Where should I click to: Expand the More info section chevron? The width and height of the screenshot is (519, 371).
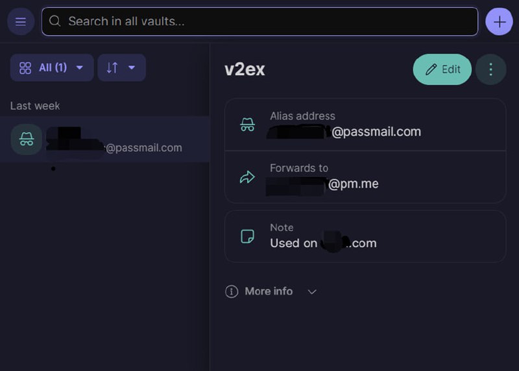click(312, 292)
